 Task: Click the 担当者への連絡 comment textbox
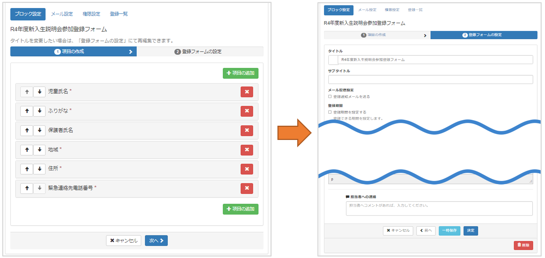439,208
